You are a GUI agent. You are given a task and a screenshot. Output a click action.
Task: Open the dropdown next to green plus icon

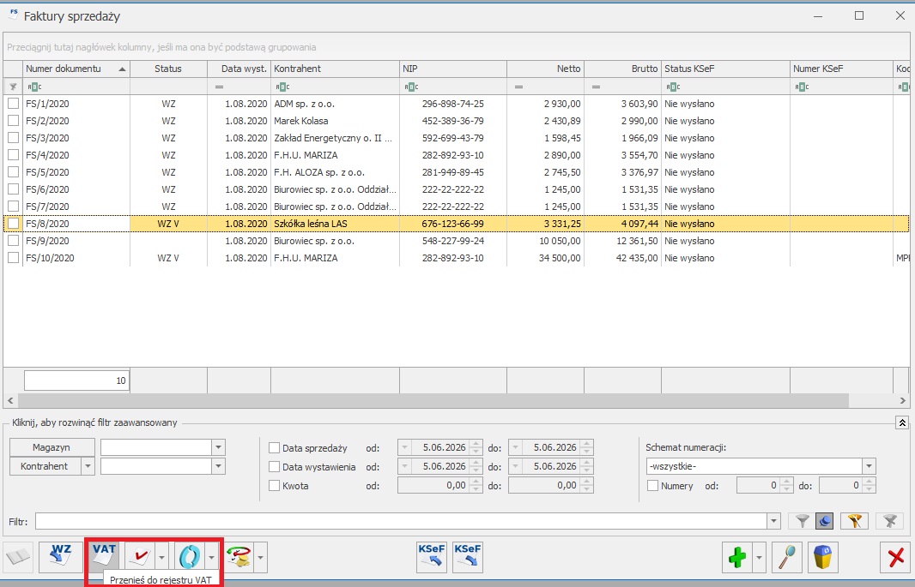tap(759, 557)
